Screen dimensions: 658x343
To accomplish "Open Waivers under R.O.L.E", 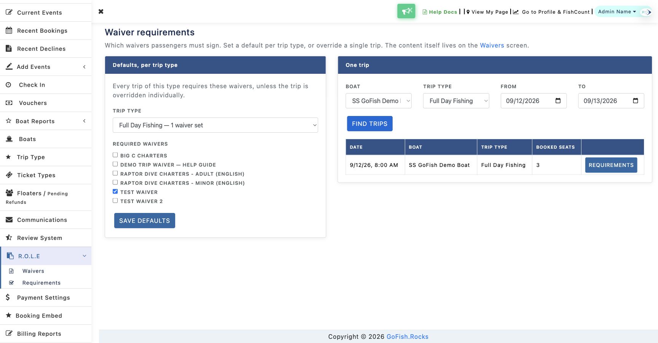I will click(x=33, y=271).
